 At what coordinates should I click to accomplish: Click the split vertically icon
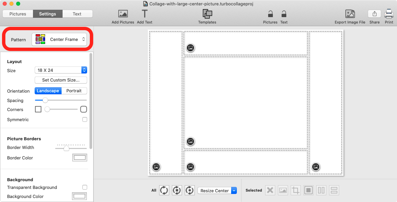(321, 190)
